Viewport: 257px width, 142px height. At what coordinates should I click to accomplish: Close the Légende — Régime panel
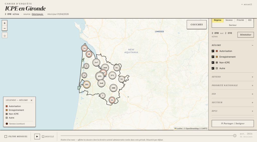pyautogui.click(x=31, y=100)
